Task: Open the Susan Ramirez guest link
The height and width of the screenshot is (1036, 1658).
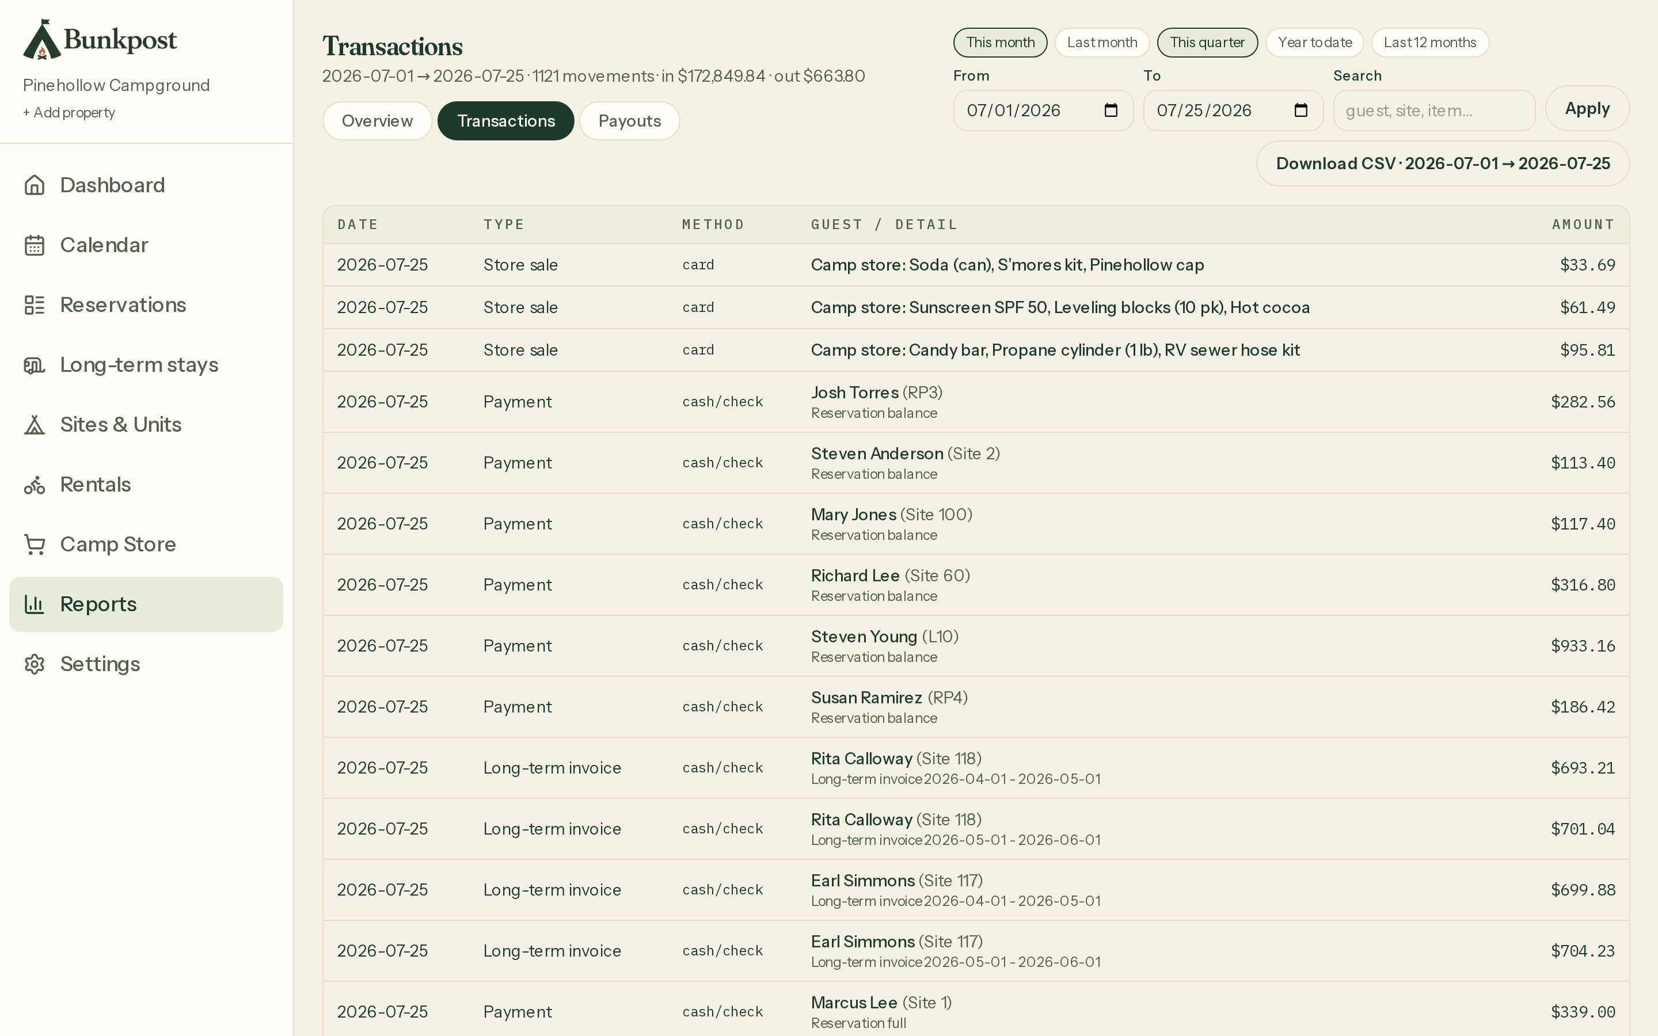Action: [x=866, y=698]
